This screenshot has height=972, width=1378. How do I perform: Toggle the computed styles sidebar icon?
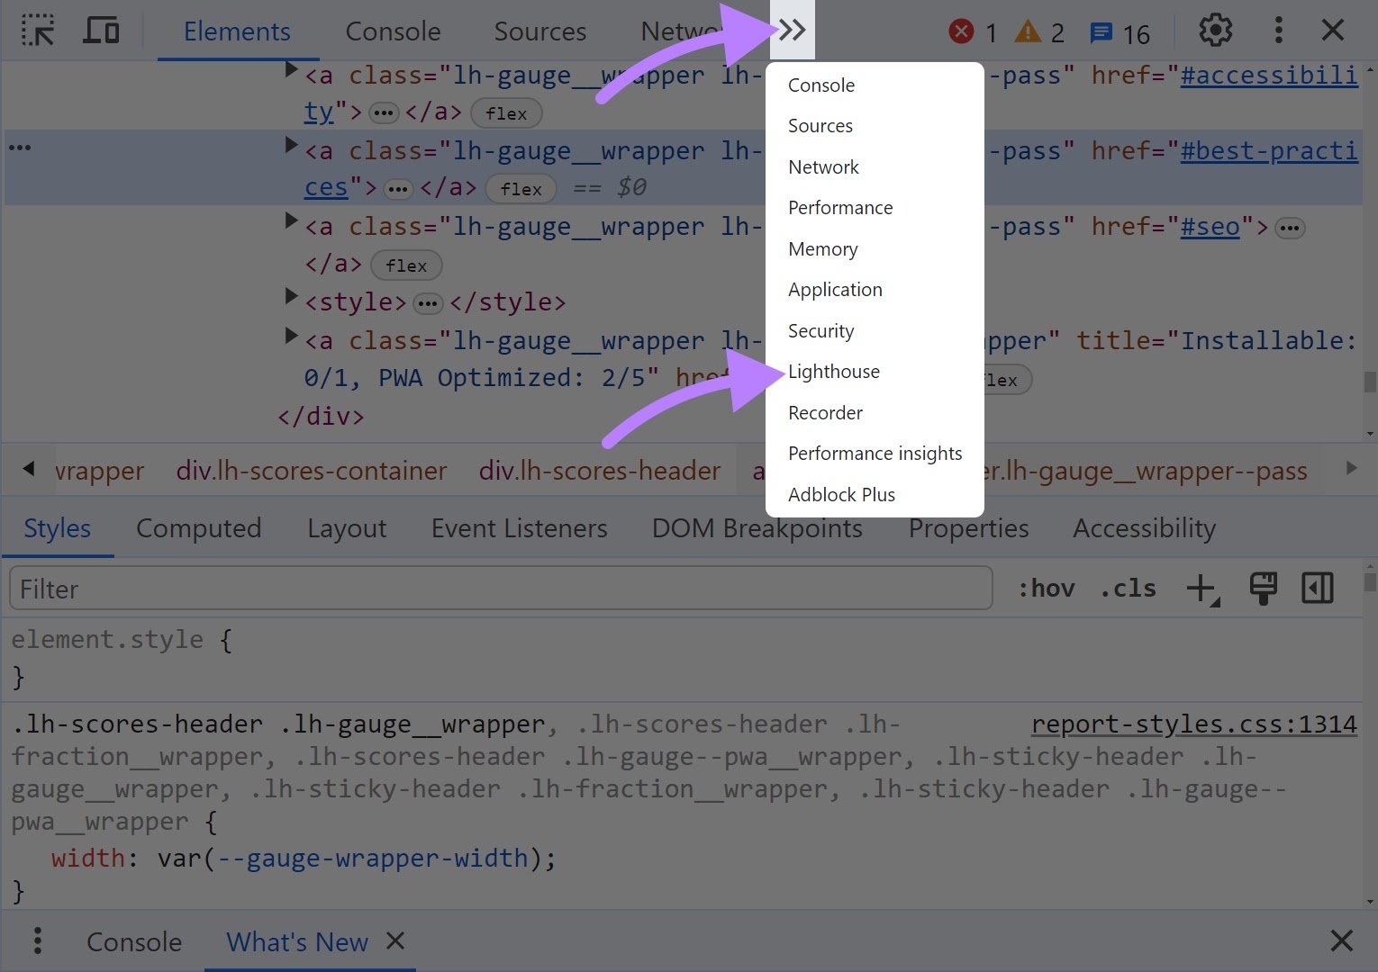[x=1317, y=589]
